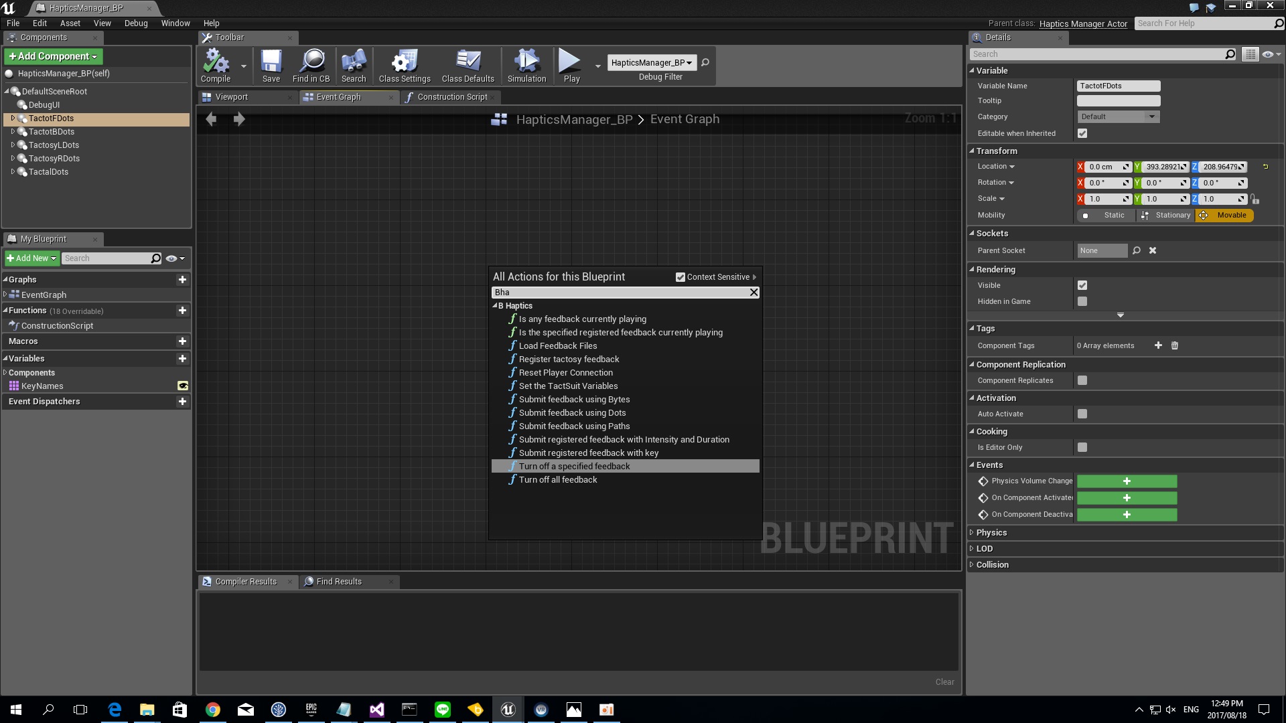The height and width of the screenshot is (723, 1286).
Task: Add an On Component Activated event
Action: click(x=1127, y=497)
